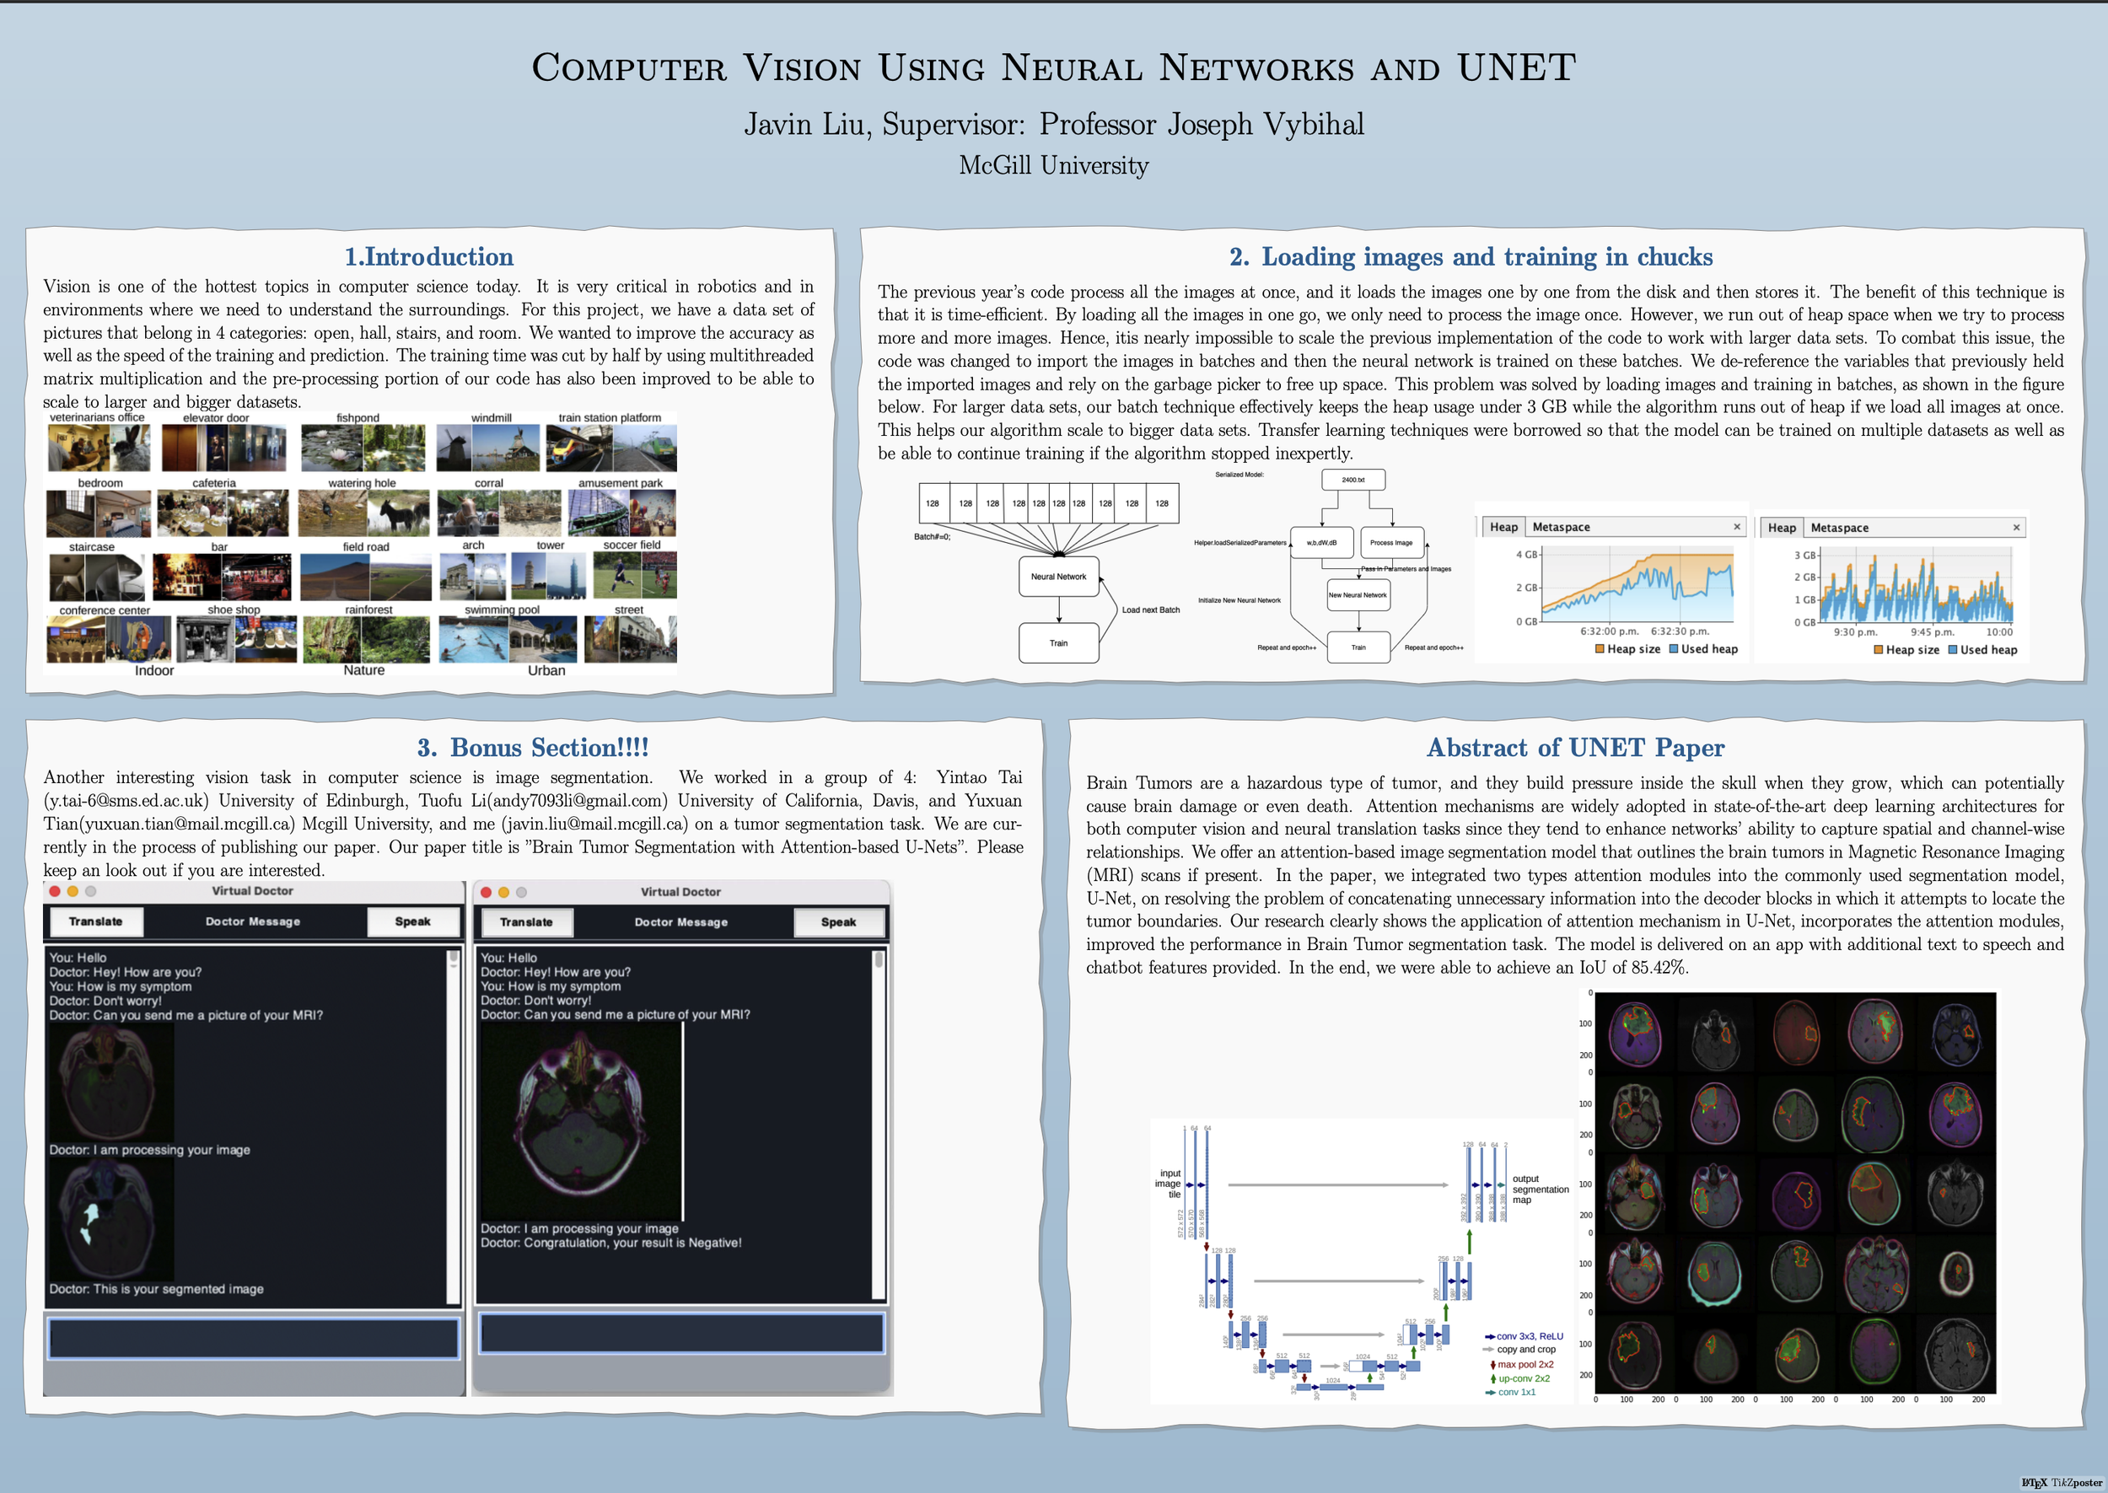Click the orange Heap size swatch in the 3 GB chart legend
The height and width of the screenshot is (1493, 2108).
[1878, 650]
